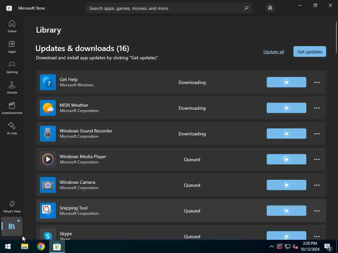Open the notification center icon
The width and height of the screenshot is (338, 253).
tap(328, 246)
